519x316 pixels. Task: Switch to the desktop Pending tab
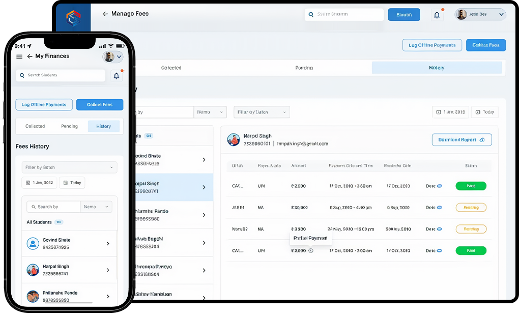point(304,68)
